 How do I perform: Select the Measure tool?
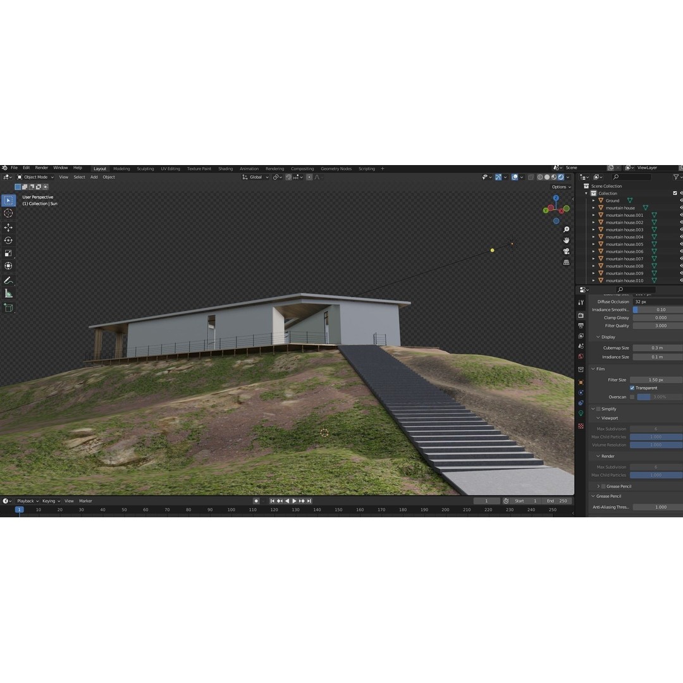click(8, 293)
